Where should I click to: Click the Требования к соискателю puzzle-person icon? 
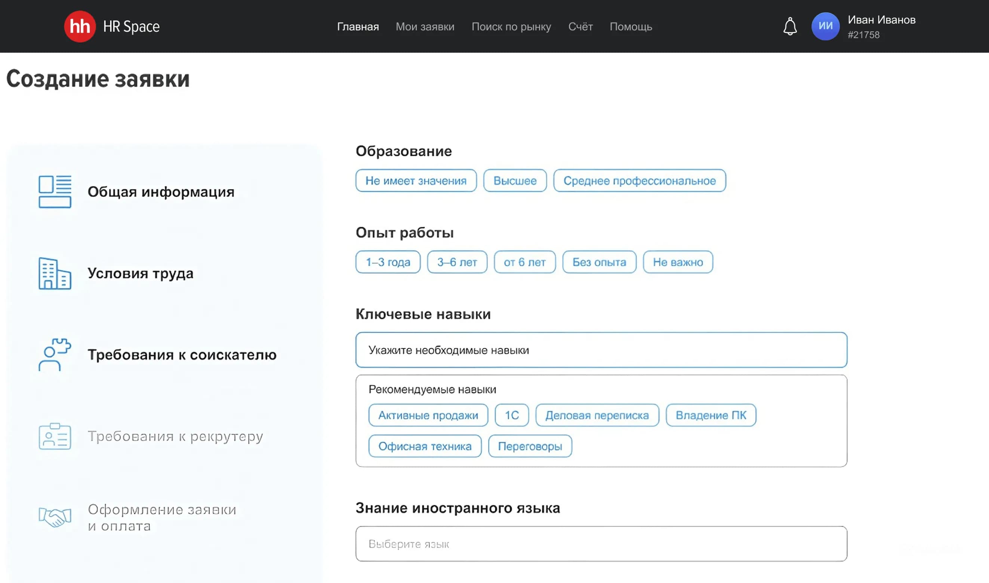(x=55, y=355)
